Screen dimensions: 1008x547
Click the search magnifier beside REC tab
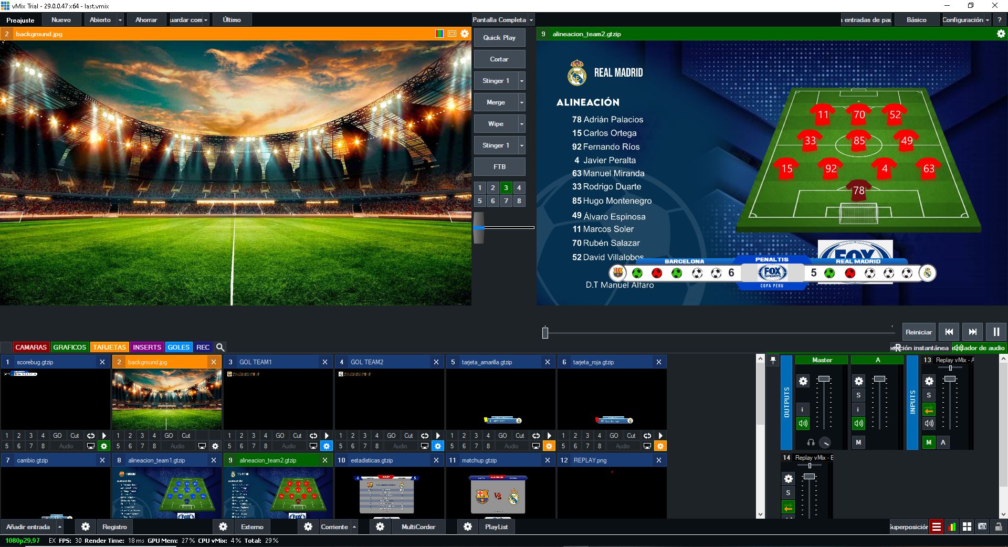220,347
